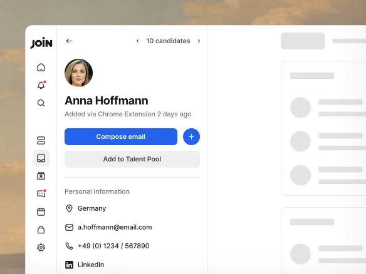The width and height of the screenshot is (366, 274).
Task: Select the inbox tray icon in sidebar
Action: pos(41,158)
